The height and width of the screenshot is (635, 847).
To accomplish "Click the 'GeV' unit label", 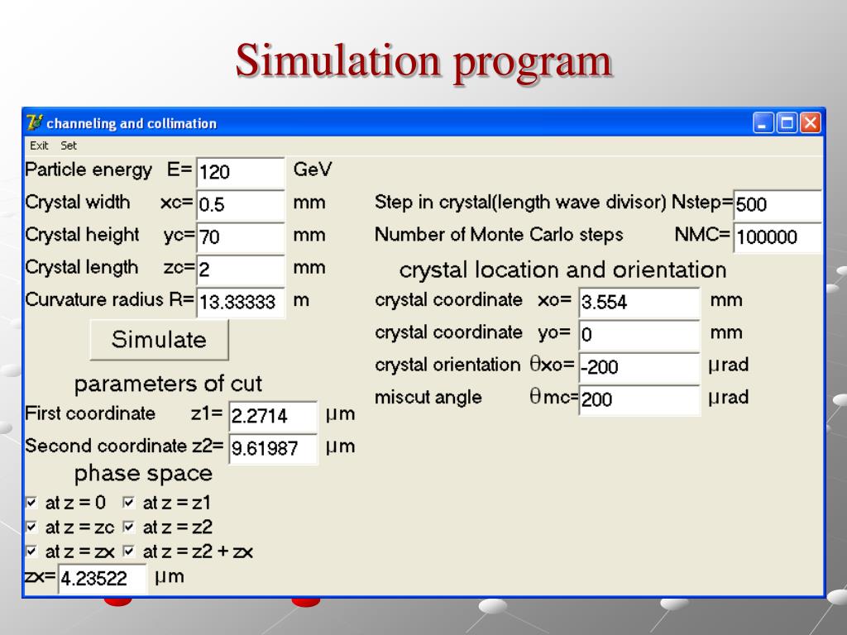I will [x=312, y=169].
